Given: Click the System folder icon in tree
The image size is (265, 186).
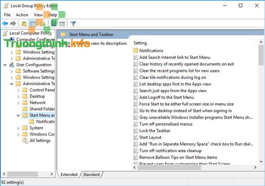Looking at the screenshot, I should tap(25, 128).
